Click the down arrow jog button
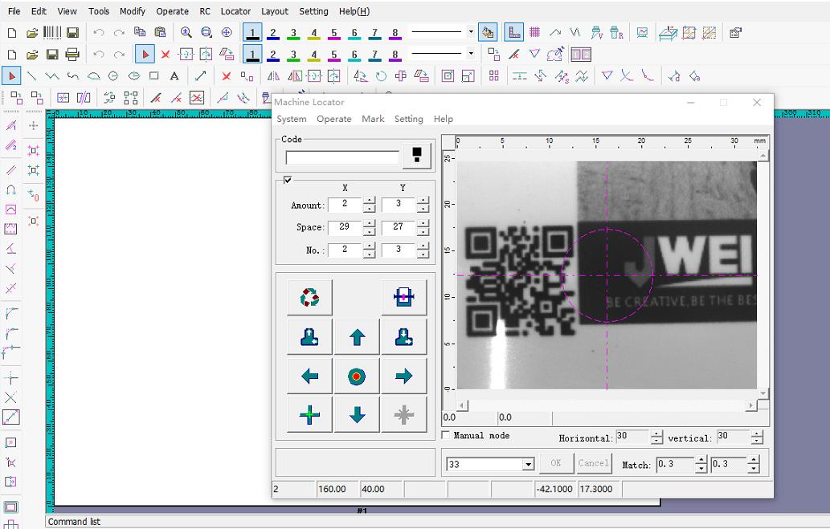Image resolution: width=830 pixels, height=529 pixels. [358, 415]
